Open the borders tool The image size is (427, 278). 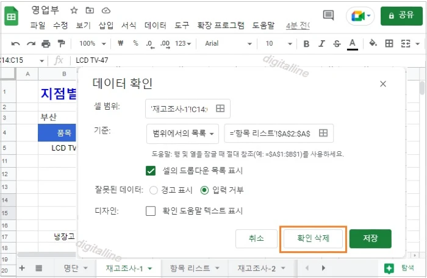pyautogui.click(x=389, y=43)
